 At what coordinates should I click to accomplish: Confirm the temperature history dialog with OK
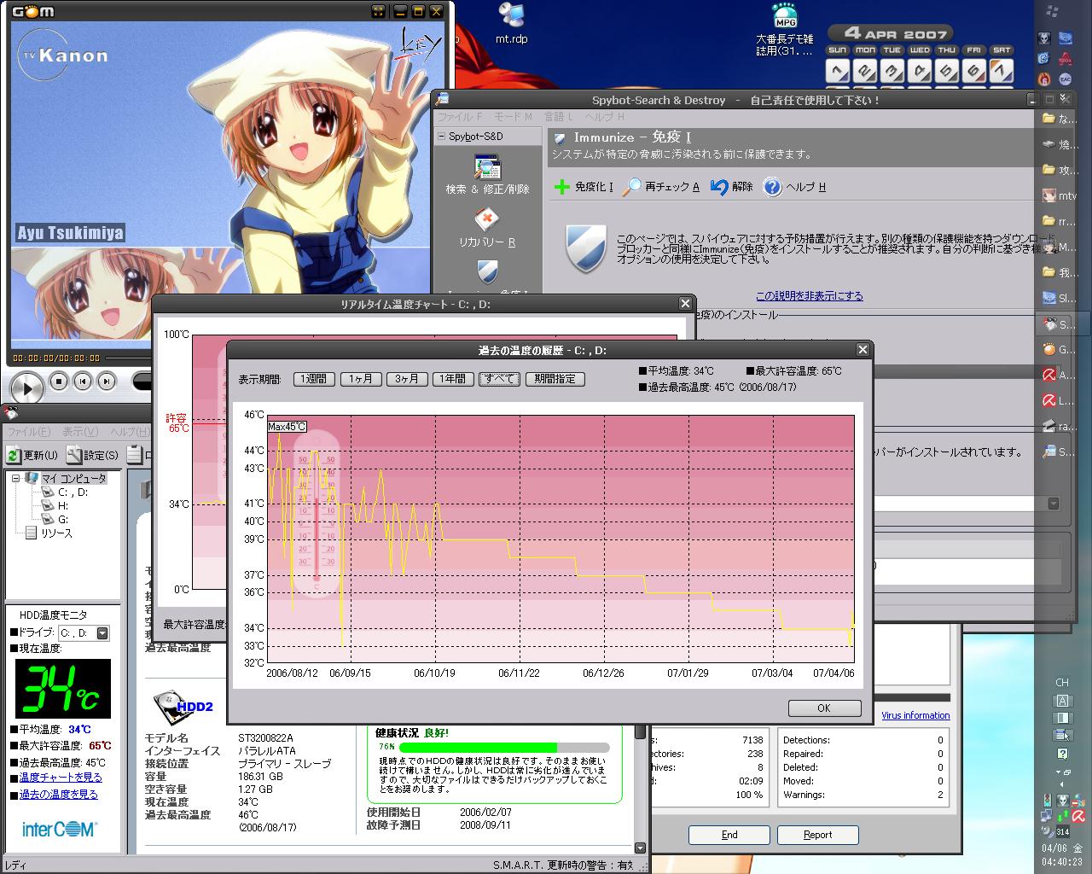(x=823, y=708)
